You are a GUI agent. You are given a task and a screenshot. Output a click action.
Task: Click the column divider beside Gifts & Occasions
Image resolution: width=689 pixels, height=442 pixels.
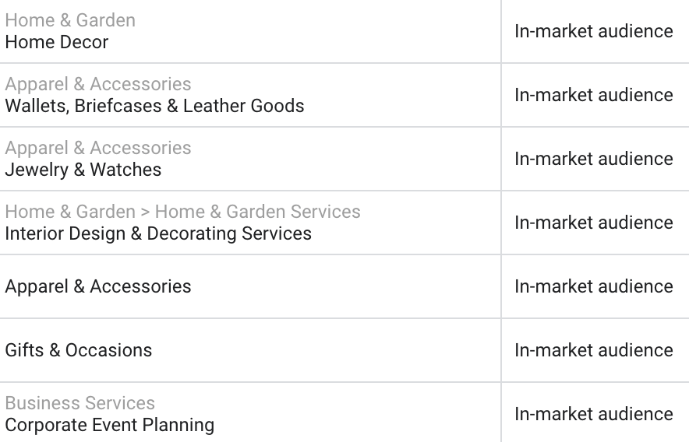pyautogui.click(x=501, y=350)
